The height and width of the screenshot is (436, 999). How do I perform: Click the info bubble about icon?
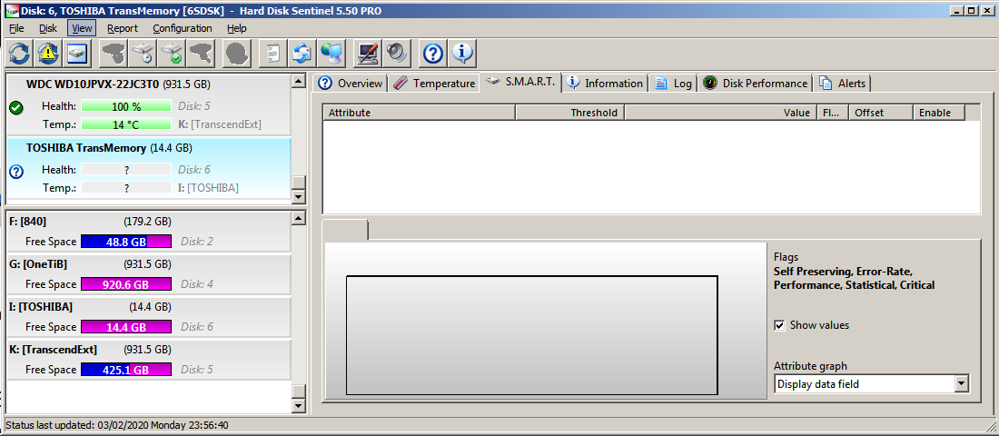click(463, 53)
